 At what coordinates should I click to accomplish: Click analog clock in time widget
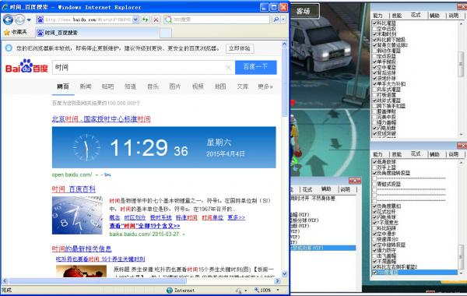pos(86,147)
